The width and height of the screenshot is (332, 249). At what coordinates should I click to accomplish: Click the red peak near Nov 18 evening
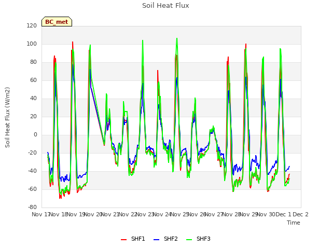(x=73, y=42)
